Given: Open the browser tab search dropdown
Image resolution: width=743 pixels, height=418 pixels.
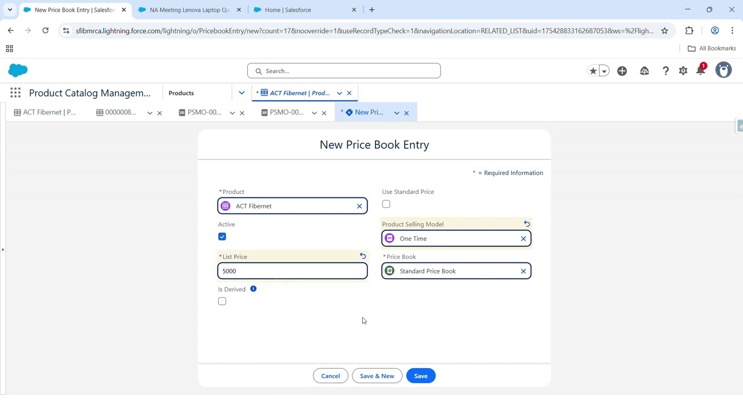Looking at the screenshot, I should pos(10,10).
